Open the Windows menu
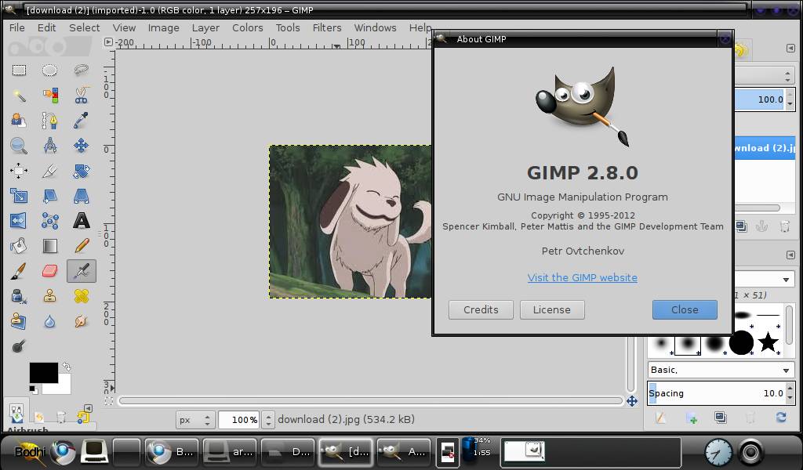The height and width of the screenshot is (470, 803). tap(375, 27)
